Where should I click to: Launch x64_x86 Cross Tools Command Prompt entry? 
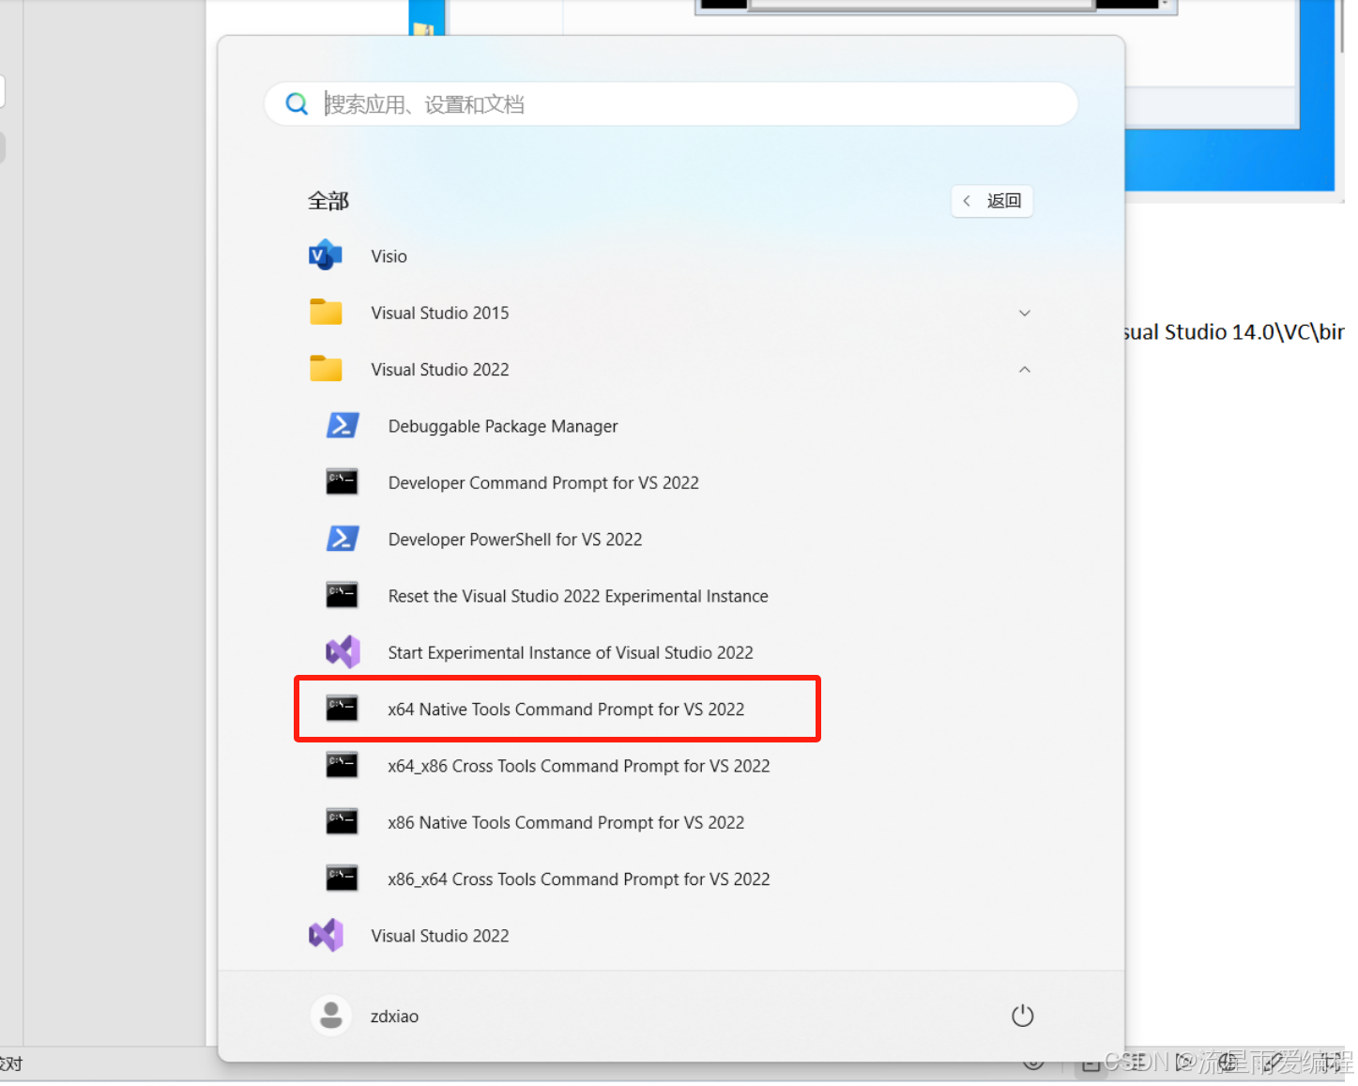(579, 766)
